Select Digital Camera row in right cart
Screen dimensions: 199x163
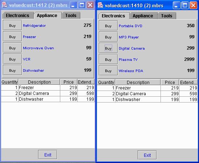point(147,94)
